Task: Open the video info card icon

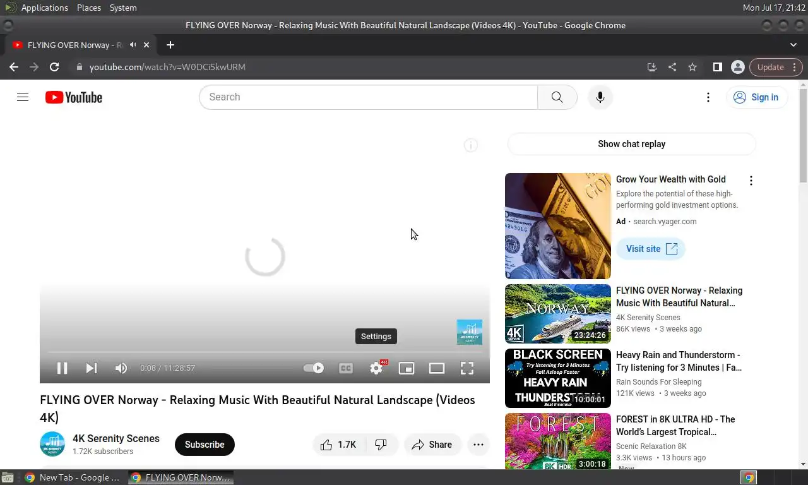Action: (471, 145)
